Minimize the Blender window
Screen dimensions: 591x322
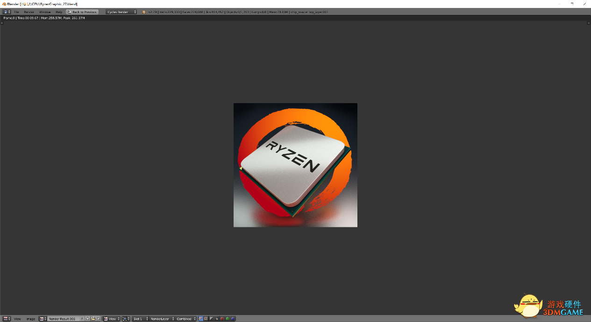(560, 4)
